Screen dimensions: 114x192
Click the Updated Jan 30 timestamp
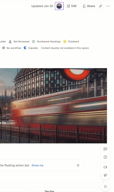(42, 6)
